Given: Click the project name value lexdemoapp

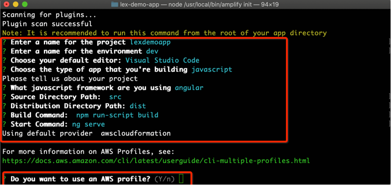Looking at the screenshot, I should tap(151, 43).
